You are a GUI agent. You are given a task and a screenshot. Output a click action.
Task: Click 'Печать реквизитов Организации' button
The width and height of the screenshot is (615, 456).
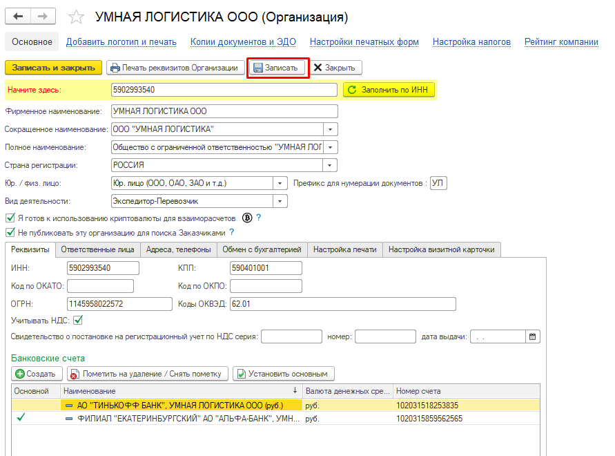click(175, 68)
